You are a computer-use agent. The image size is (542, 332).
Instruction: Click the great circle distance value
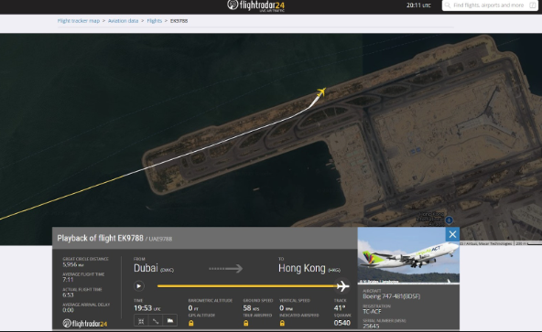coord(73,264)
